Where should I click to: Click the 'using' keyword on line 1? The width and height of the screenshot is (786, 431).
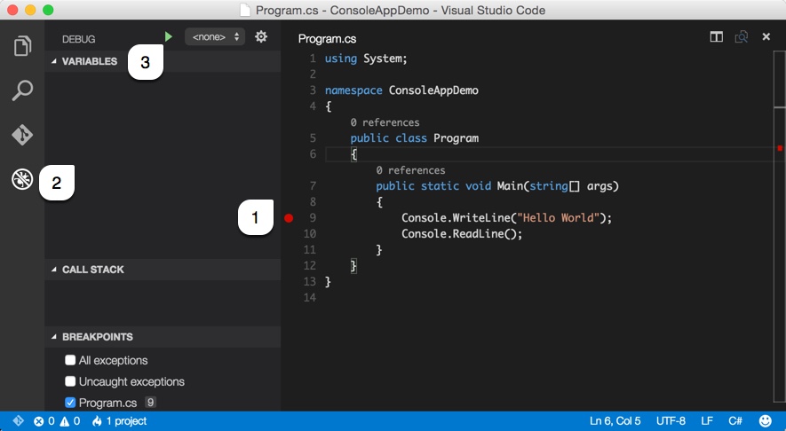(341, 59)
